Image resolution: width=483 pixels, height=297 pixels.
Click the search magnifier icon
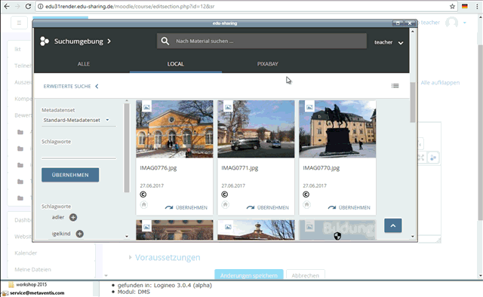tap(165, 41)
